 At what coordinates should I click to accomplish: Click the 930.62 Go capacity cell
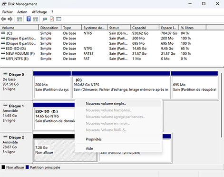point(140,33)
